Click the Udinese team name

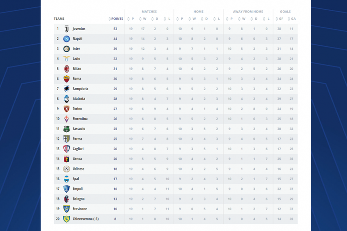[x=78, y=169]
